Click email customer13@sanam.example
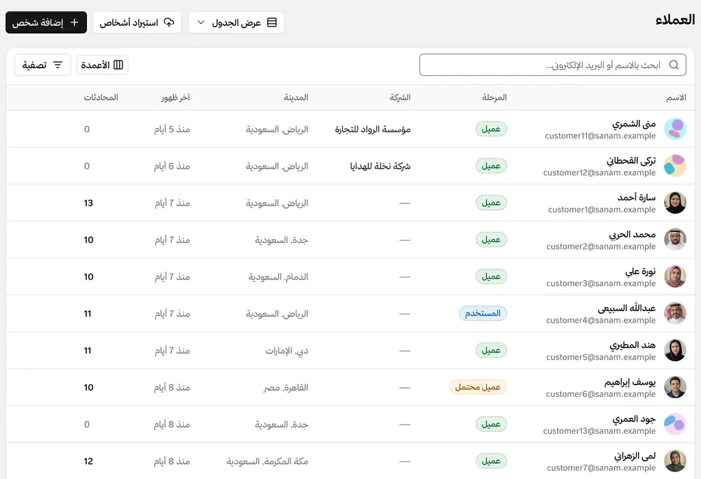The height and width of the screenshot is (479, 701). [600, 430]
